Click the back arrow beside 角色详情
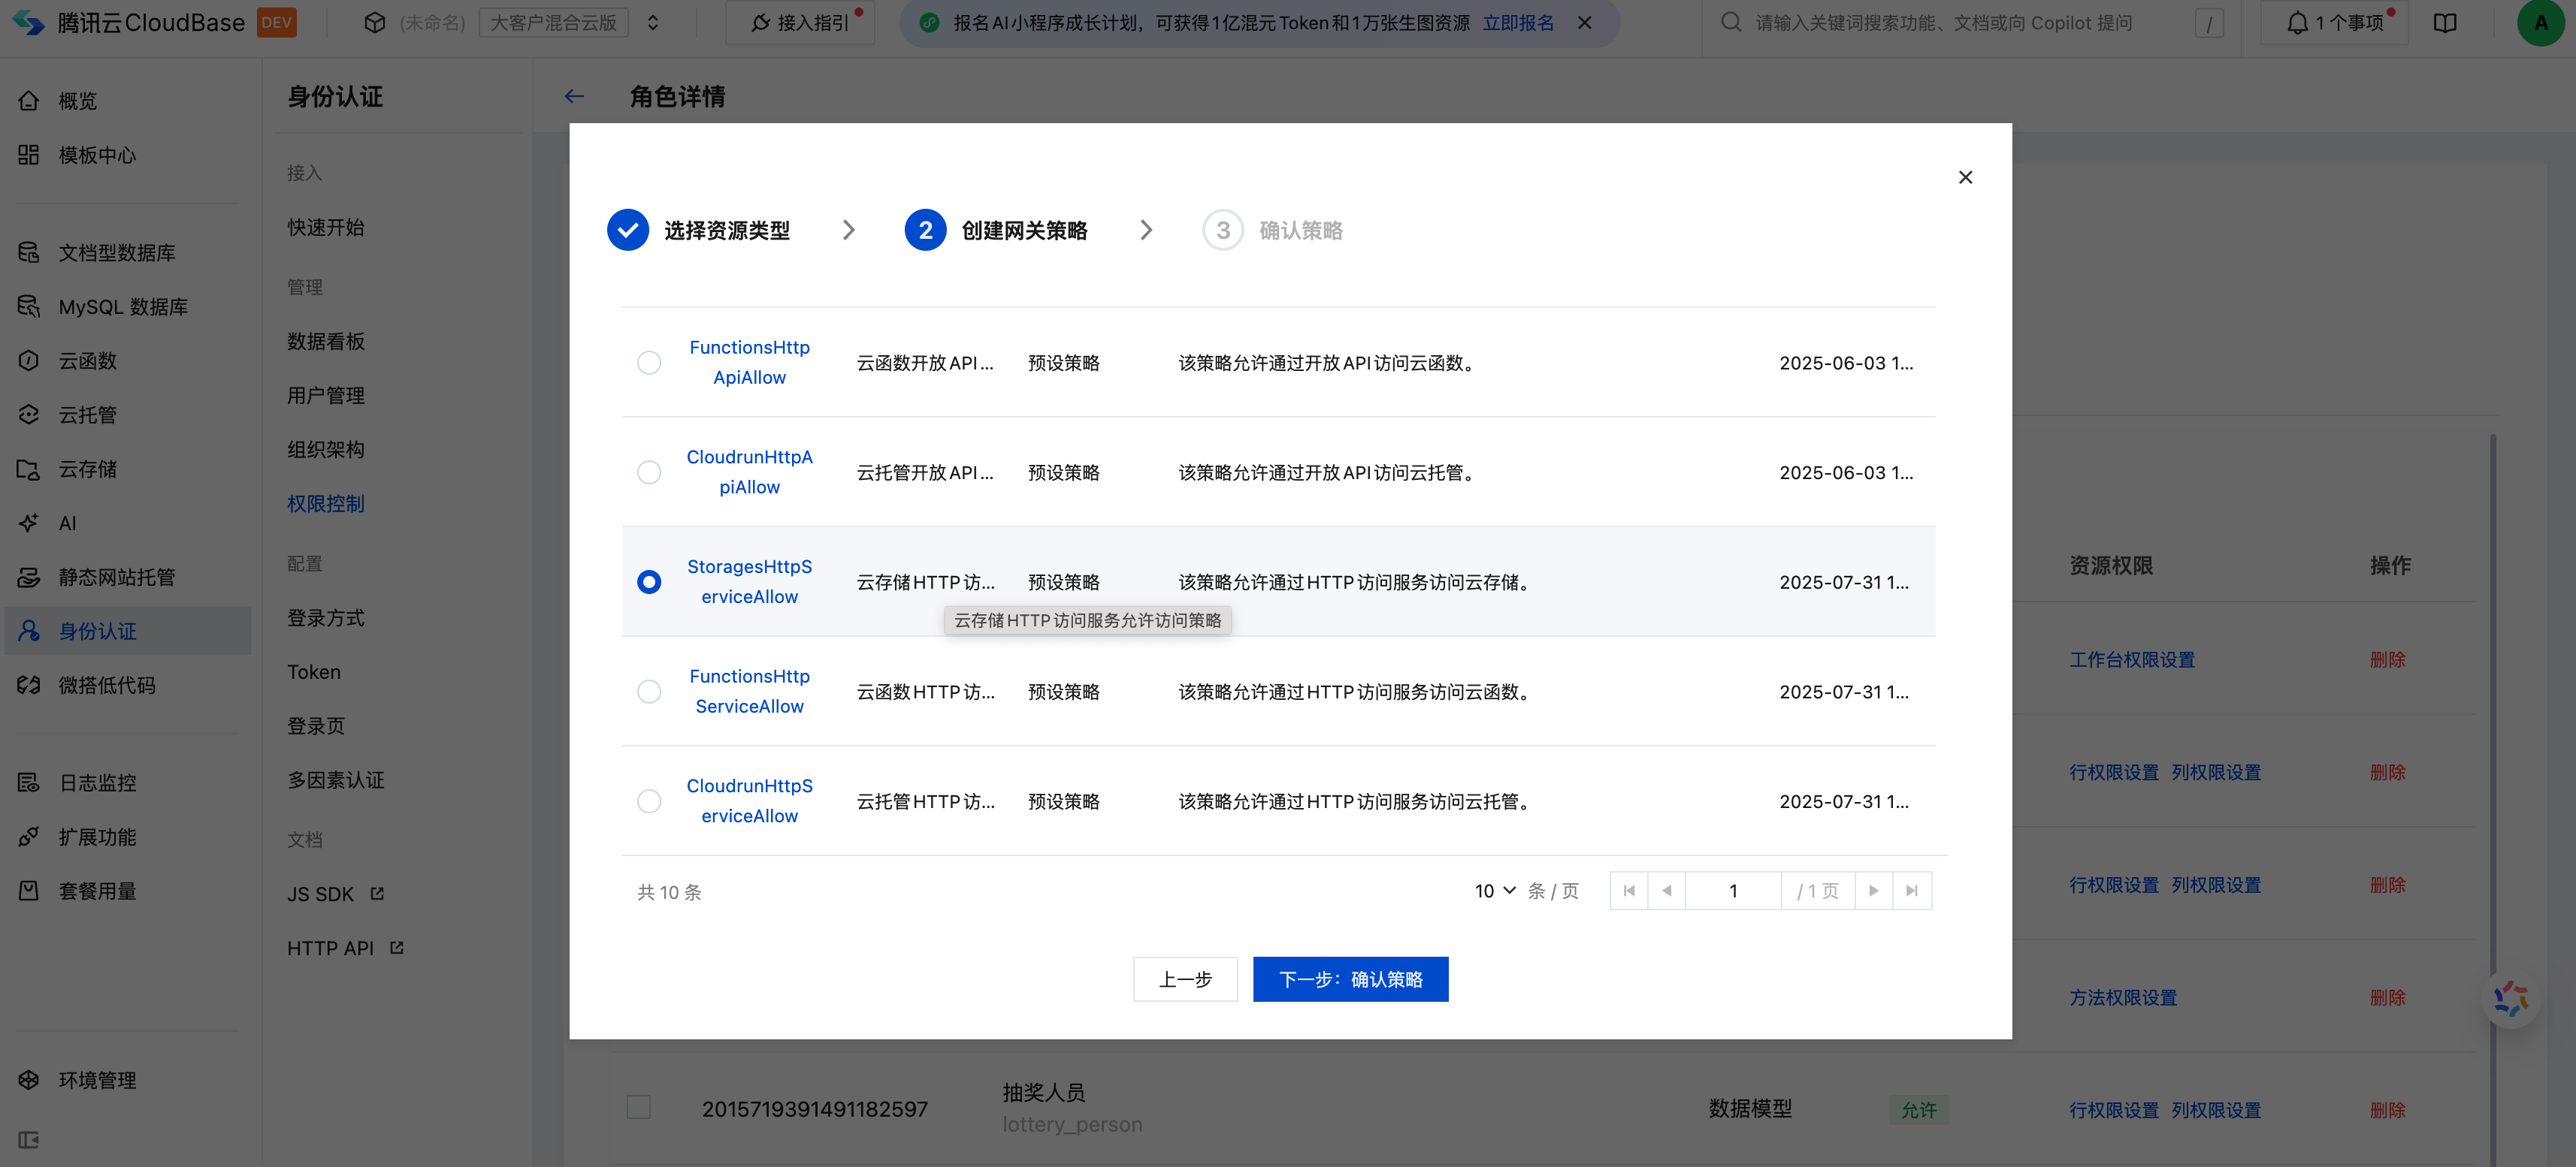 tap(574, 96)
